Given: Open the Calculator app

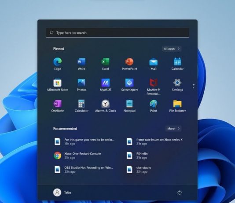Looking at the screenshot, I should pyautogui.click(x=81, y=106).
